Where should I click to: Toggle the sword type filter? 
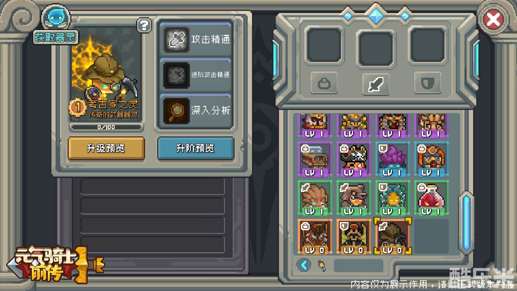[x=376, y=84]
